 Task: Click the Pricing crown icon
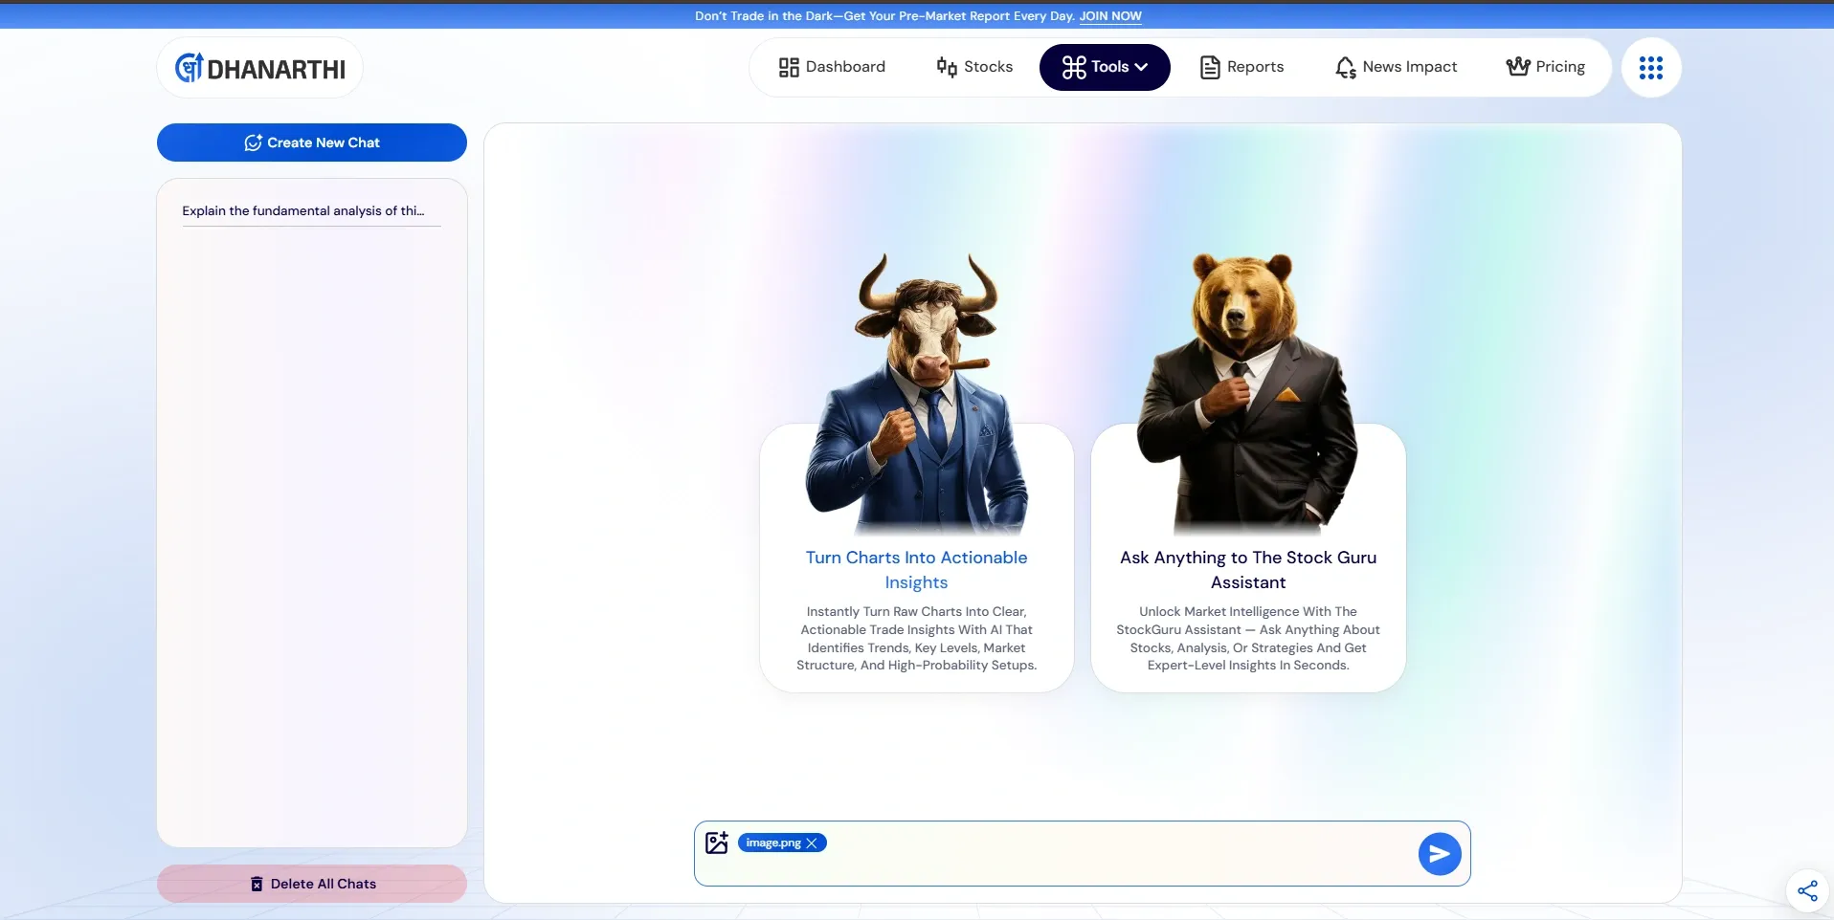(x=1517, y=67)
